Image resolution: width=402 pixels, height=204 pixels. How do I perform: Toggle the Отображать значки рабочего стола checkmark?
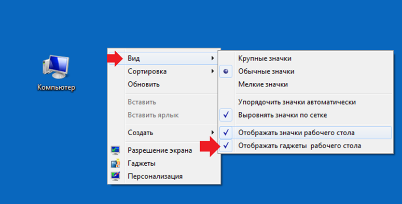coord(226,133)
